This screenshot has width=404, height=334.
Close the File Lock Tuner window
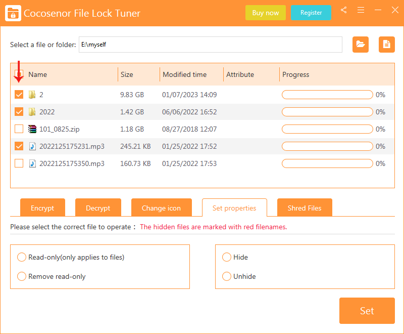click(395, 10)
